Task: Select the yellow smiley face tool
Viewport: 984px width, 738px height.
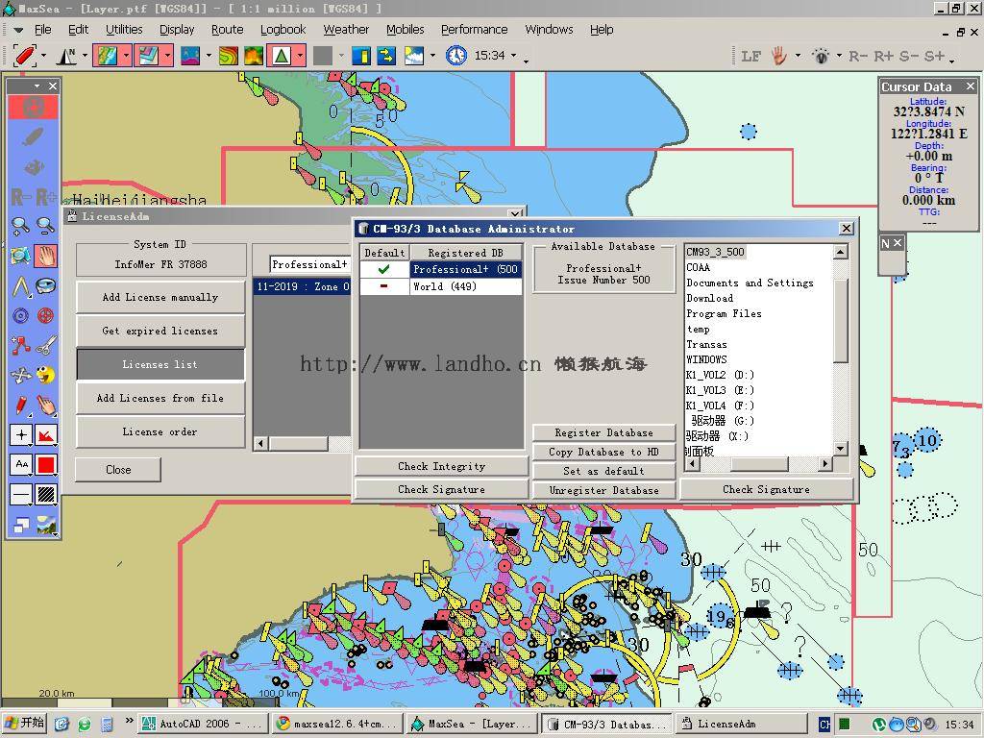Action: pos(45,376)
